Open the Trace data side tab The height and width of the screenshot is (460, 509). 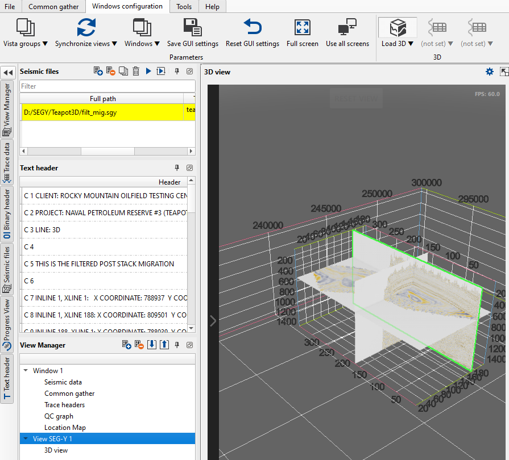click(x=7, y=162)
